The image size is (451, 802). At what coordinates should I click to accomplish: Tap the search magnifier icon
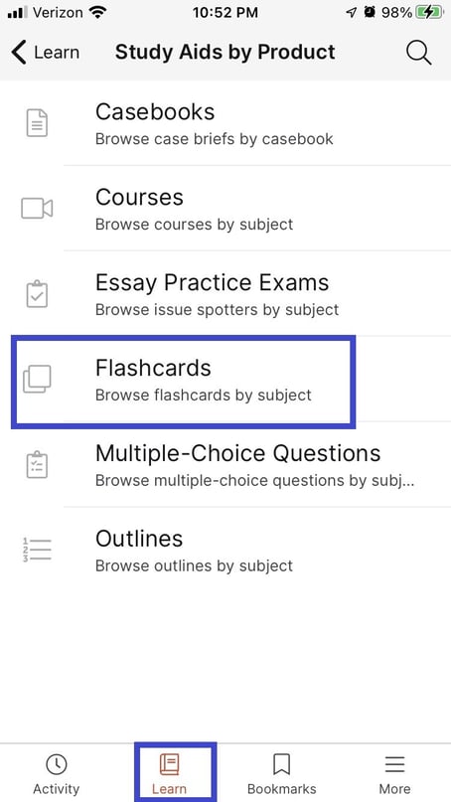pyautogui.click(x=419, y=53)
